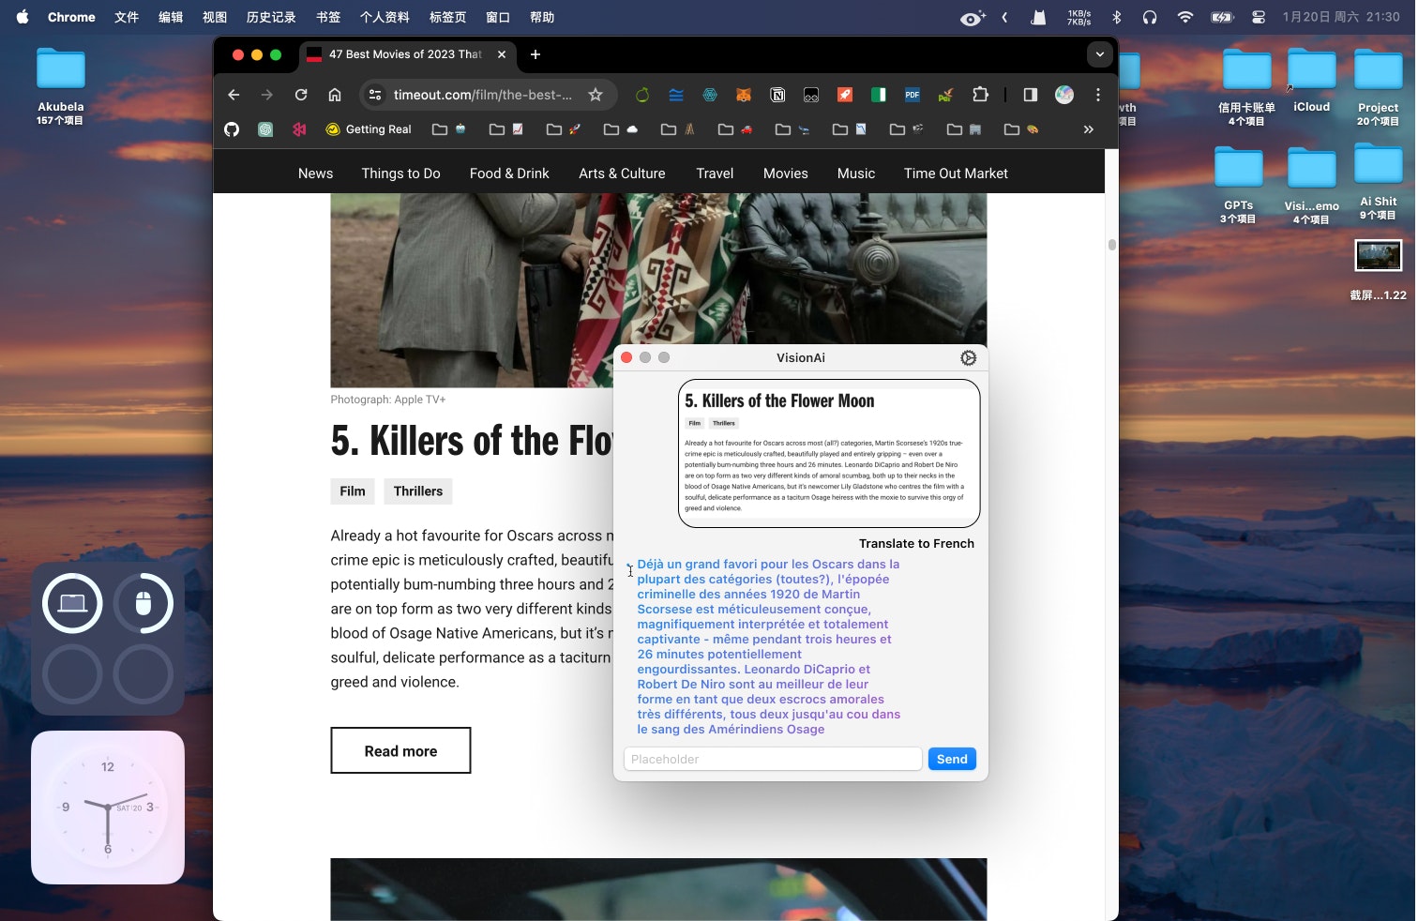Open the ChatGPT bookmark icon
This screenshot has width=1418, height=921.
pyautogui.click(x=265, y=129)
